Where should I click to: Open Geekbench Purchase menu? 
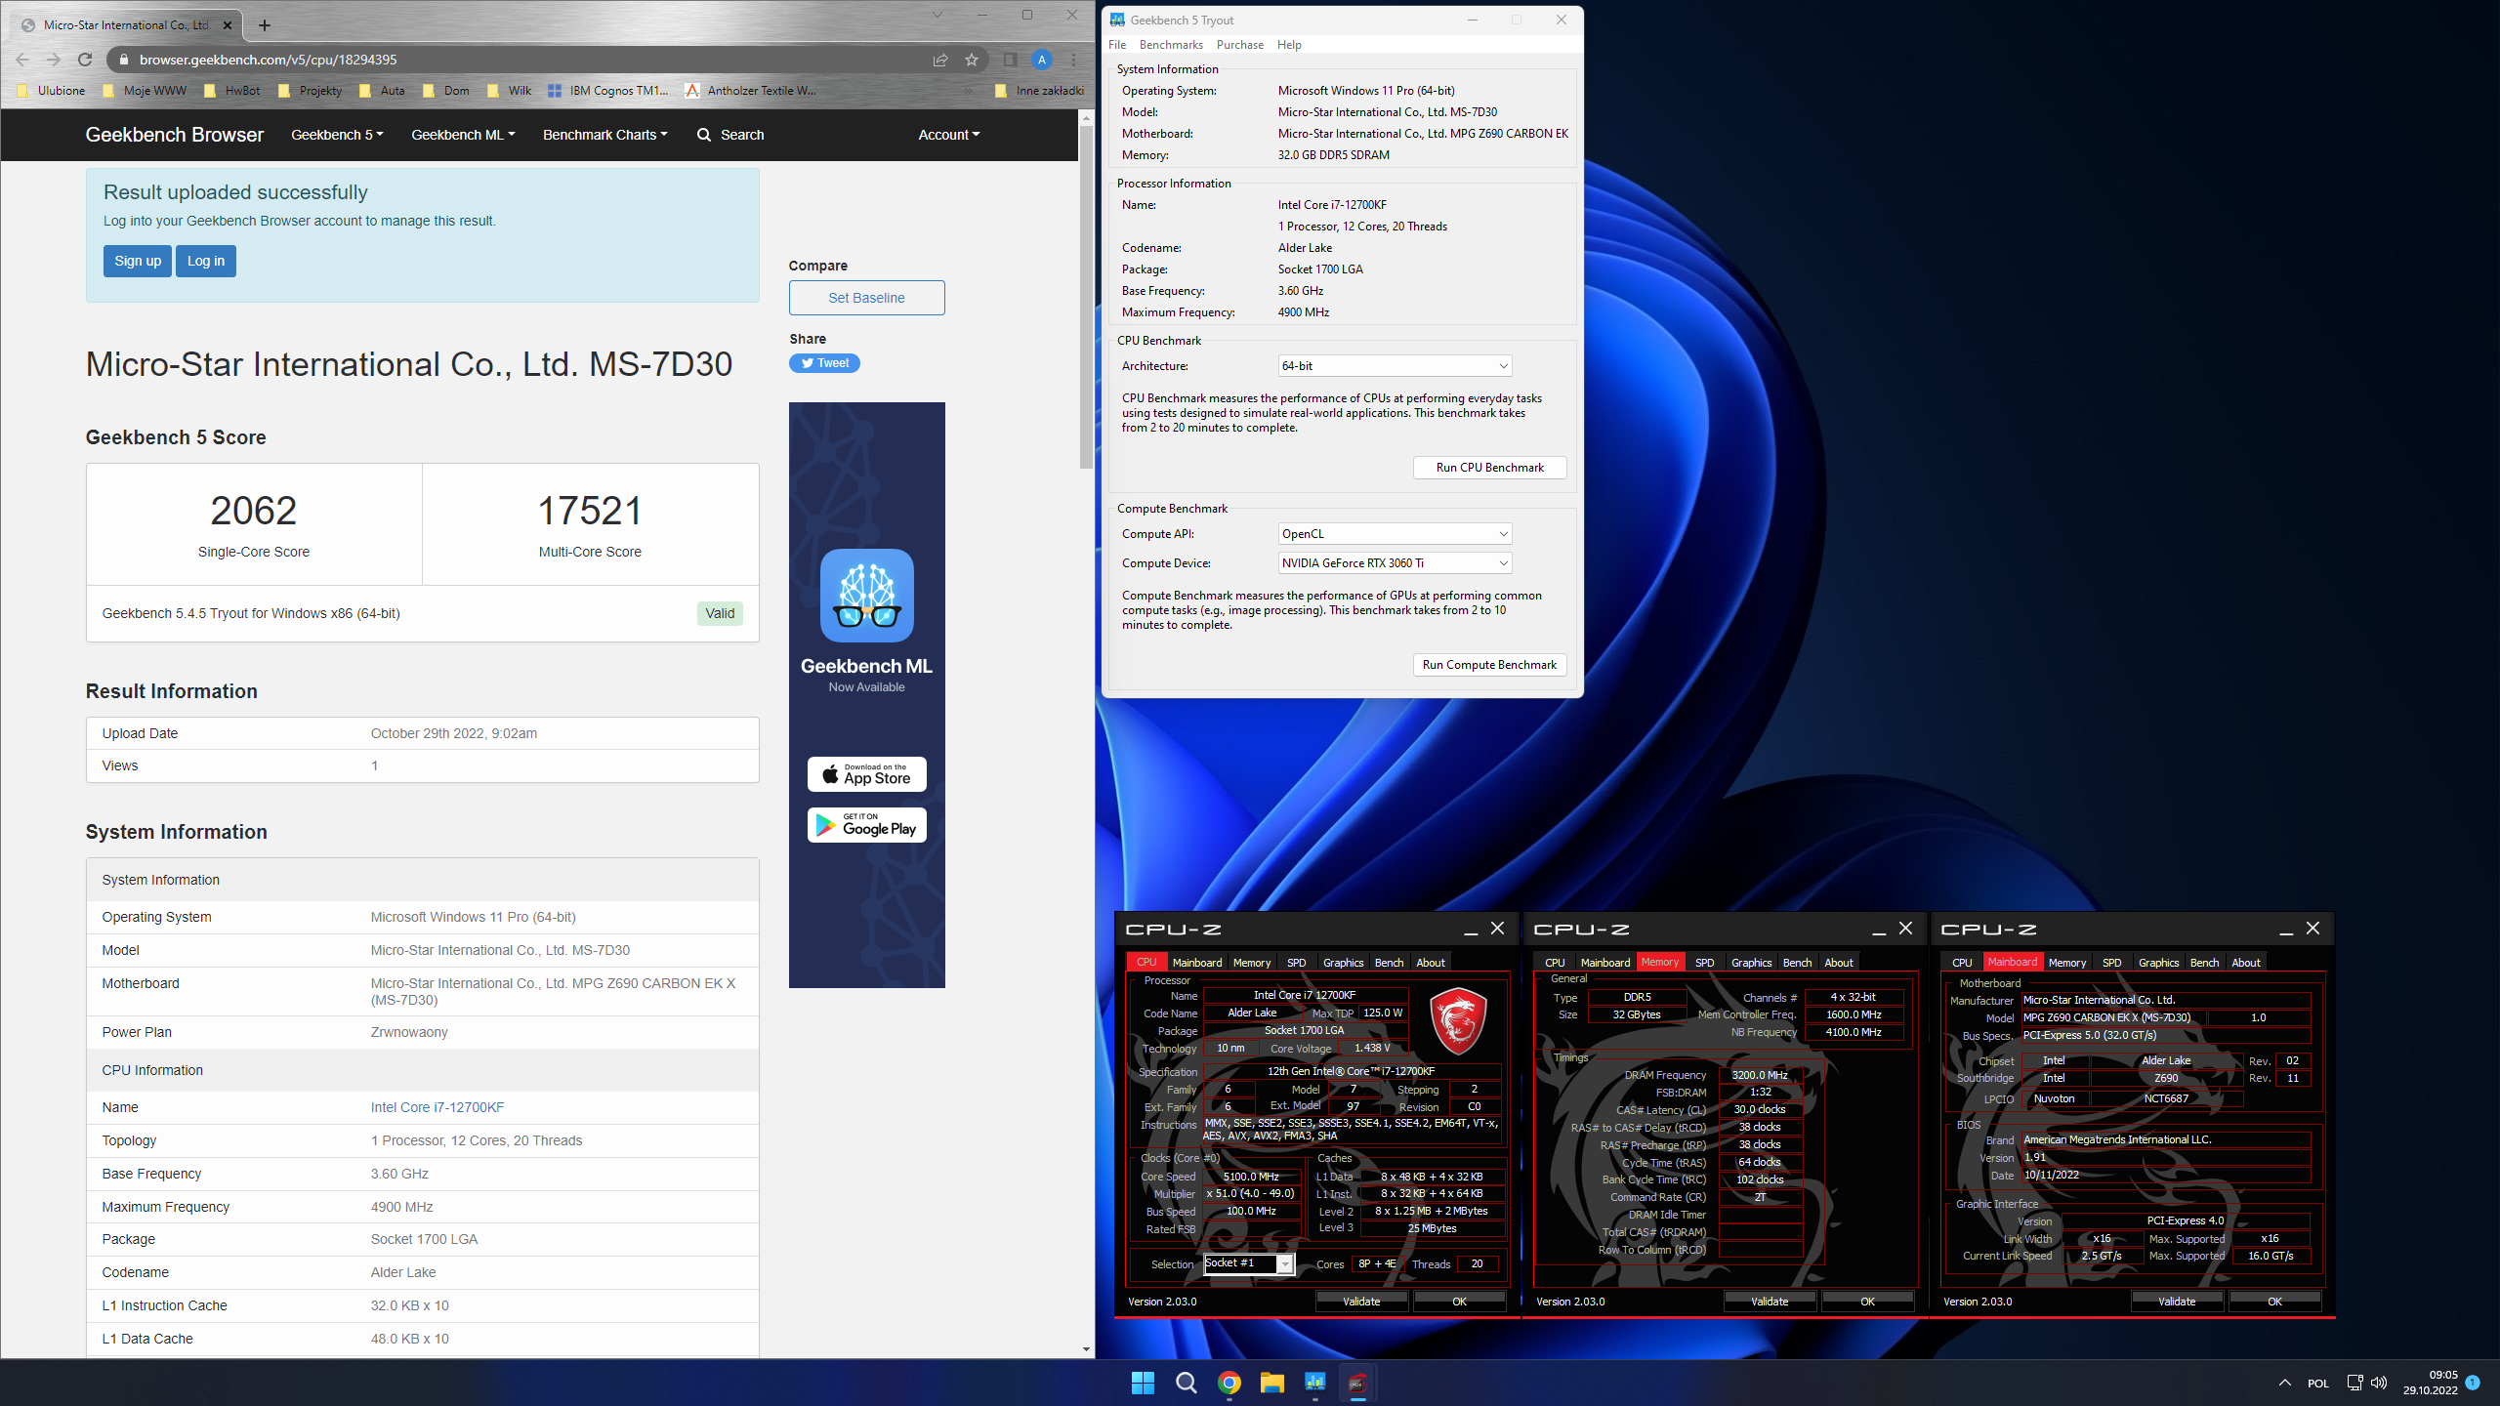coord(1240,45)
